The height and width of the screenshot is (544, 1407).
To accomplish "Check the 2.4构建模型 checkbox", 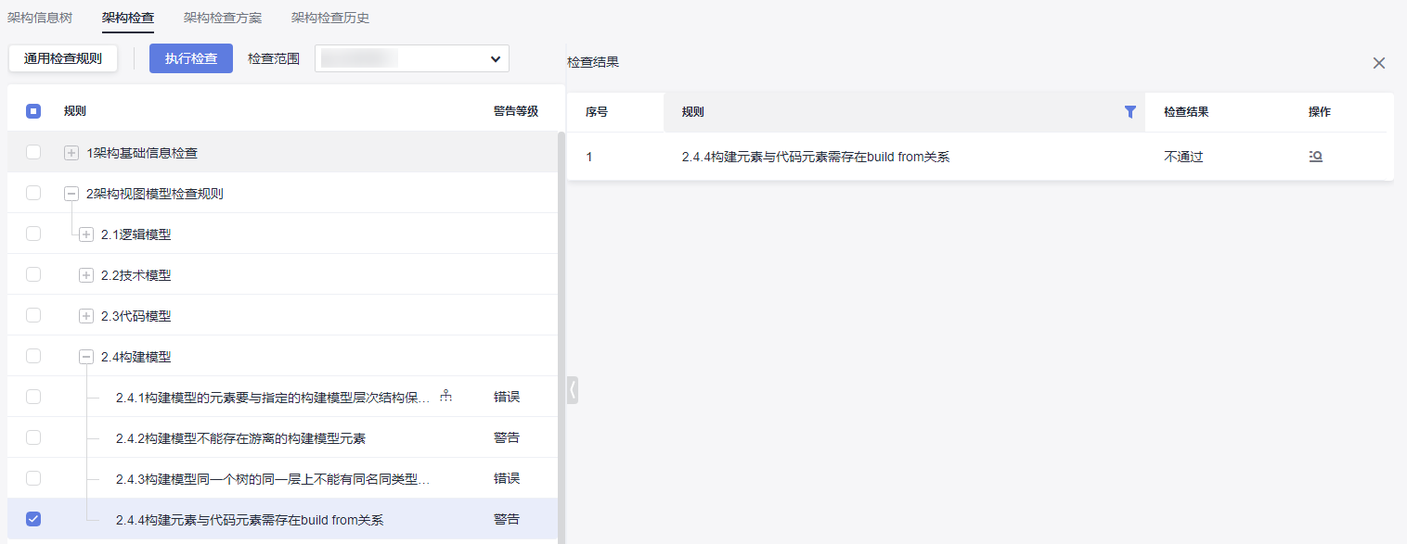I will pyautogui.click(x=33, y=356).
